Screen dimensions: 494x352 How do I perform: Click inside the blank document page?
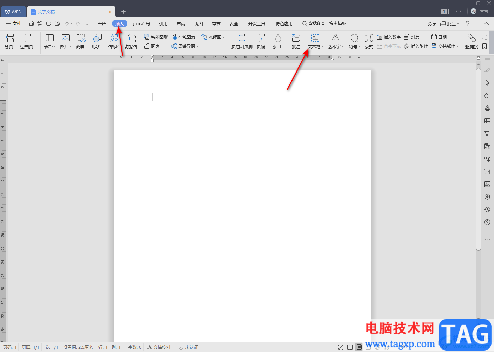coord(242,206)
